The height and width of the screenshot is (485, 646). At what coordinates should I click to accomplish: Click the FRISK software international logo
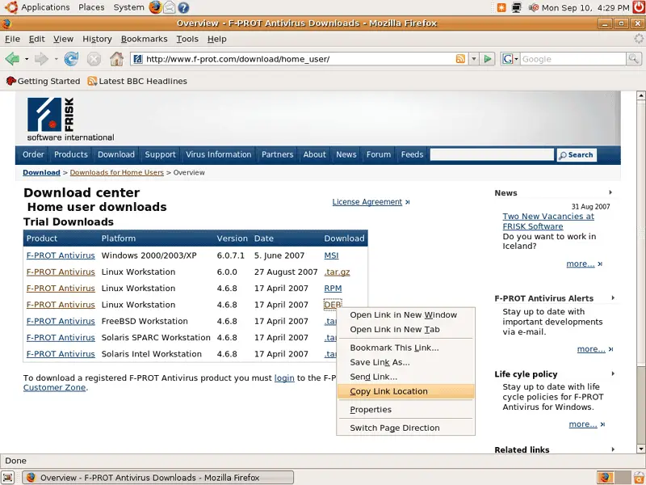click(70, 120)
